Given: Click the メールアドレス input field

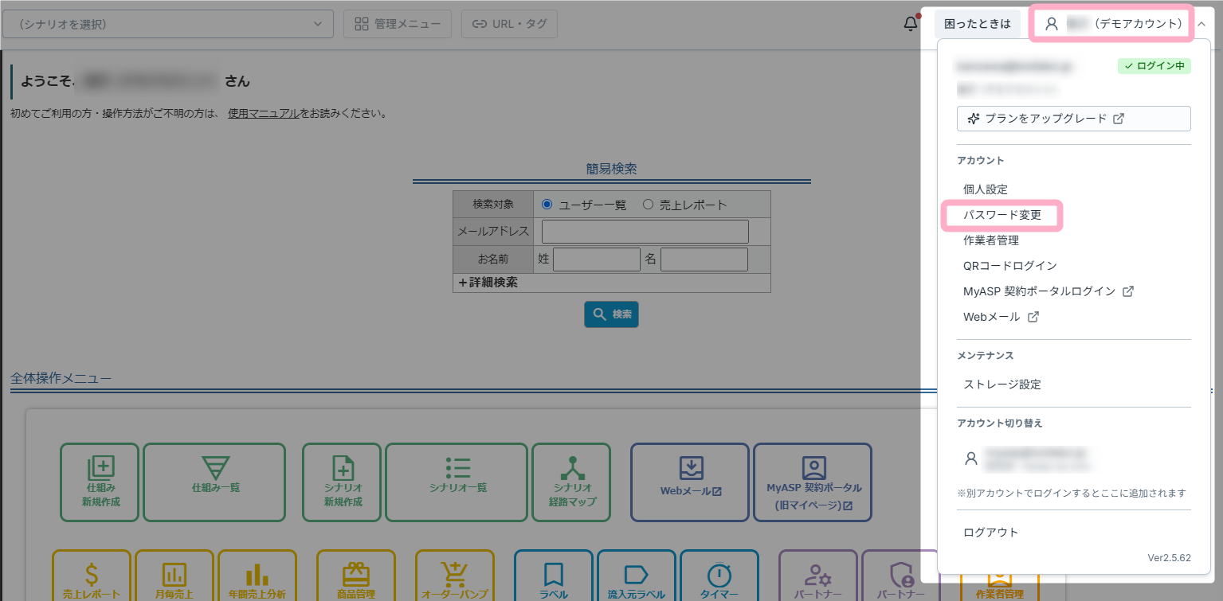Looking at the screenshot, I should coord(645,232).
